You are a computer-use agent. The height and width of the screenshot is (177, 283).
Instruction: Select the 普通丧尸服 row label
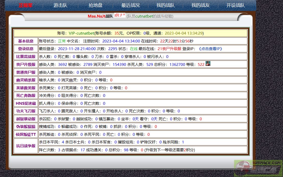click(x=26, y=72)
